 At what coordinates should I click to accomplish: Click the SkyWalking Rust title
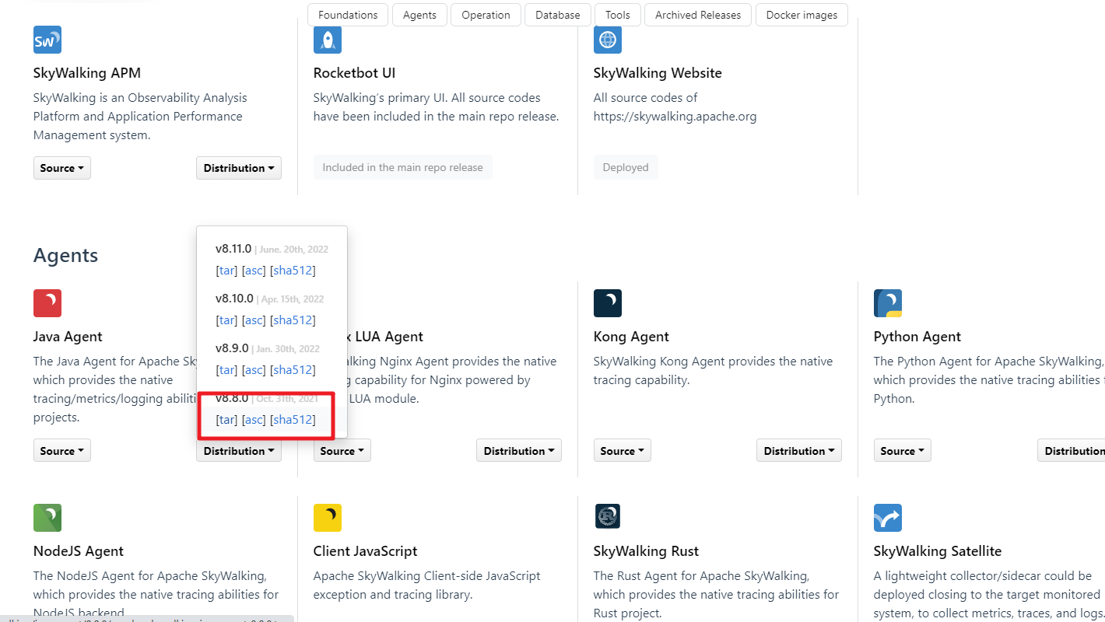coord(646,551)
